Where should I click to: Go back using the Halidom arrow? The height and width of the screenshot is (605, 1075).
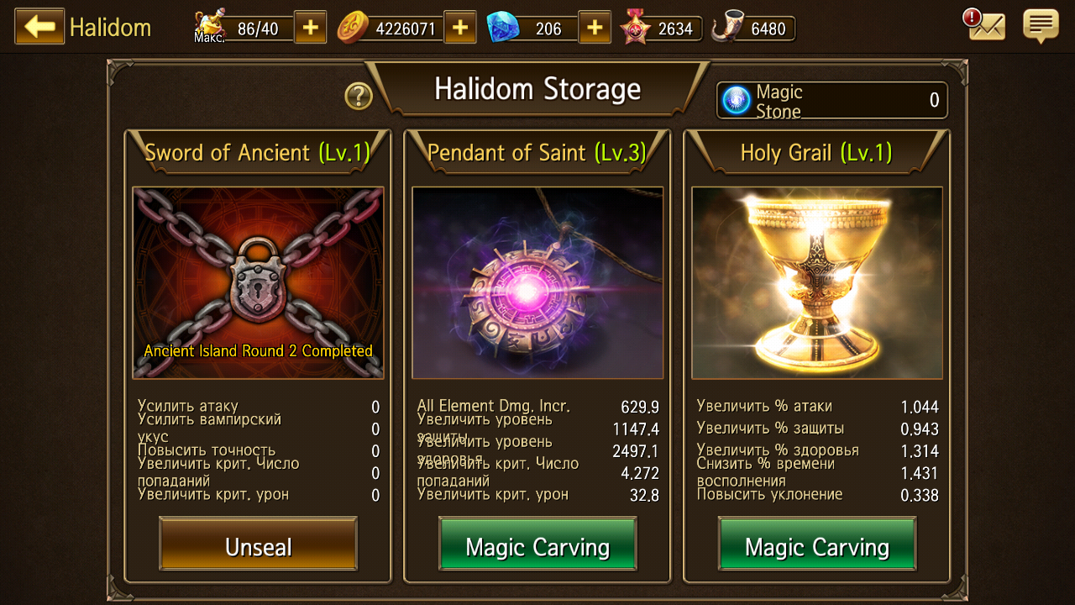tap(39, 26)
